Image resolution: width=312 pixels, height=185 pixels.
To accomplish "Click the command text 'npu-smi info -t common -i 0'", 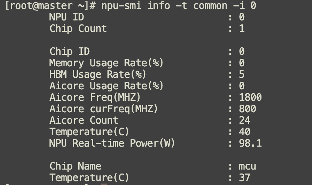I will pyautogui.click(x=179, y=5).
